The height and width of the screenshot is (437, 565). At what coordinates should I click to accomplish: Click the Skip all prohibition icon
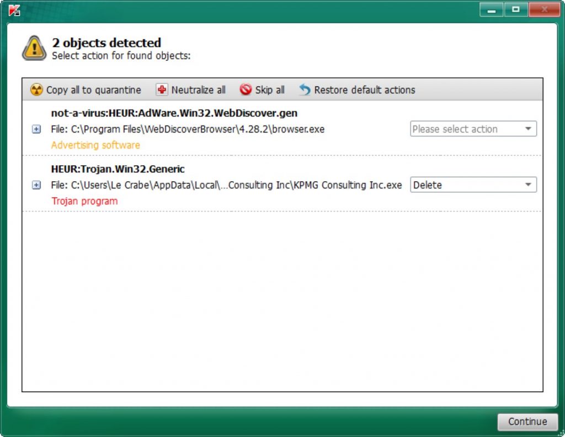click(x=246, y=89)
